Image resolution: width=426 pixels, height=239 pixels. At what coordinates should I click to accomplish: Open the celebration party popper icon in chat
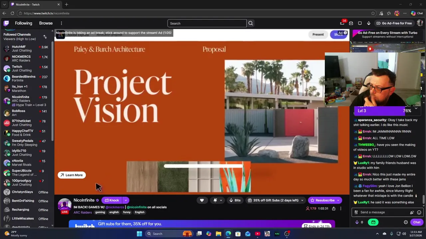pyautogui.click(x=412, y=212)
